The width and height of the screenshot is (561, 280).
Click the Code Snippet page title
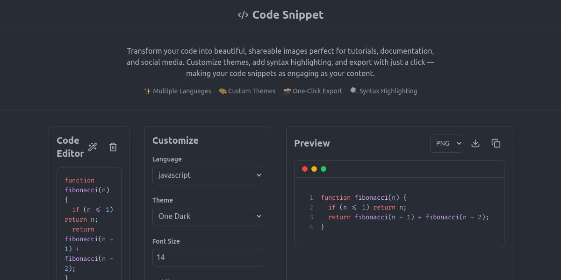[288, 15]
